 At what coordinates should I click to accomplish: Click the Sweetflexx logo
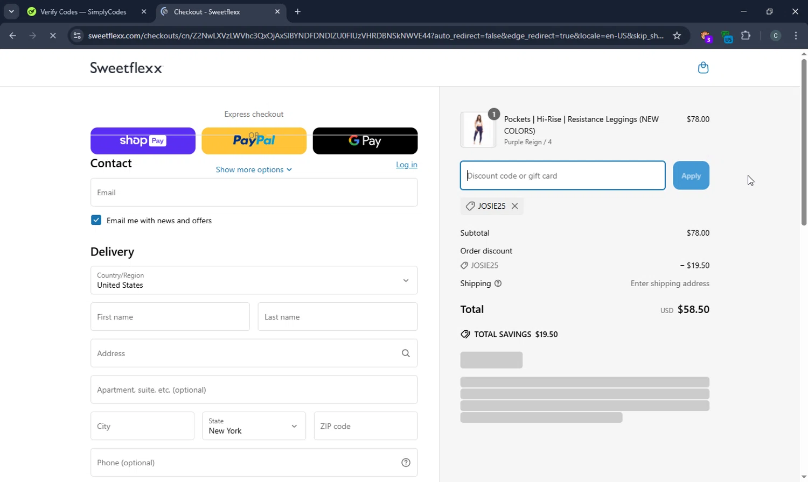pyautogui.click(x=126, y=68)
